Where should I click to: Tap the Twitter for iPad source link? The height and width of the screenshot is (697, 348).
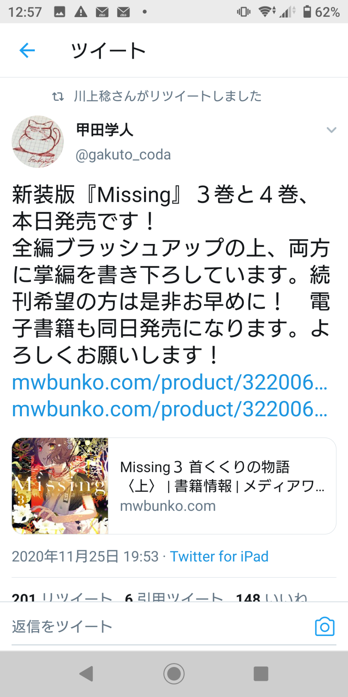point(219,557)
